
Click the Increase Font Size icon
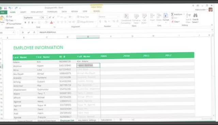50,17
